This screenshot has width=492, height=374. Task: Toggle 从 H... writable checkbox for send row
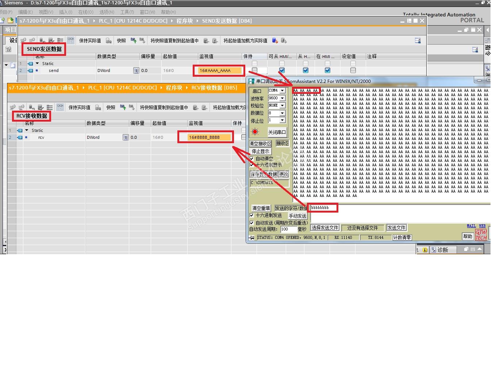305,70
